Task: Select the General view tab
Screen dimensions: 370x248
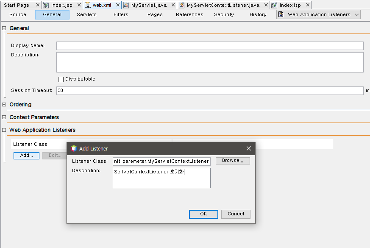Action: [52, 15]
